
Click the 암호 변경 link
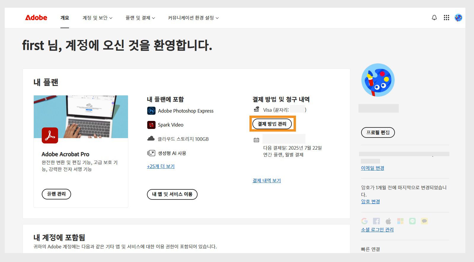tap(370, 202)
